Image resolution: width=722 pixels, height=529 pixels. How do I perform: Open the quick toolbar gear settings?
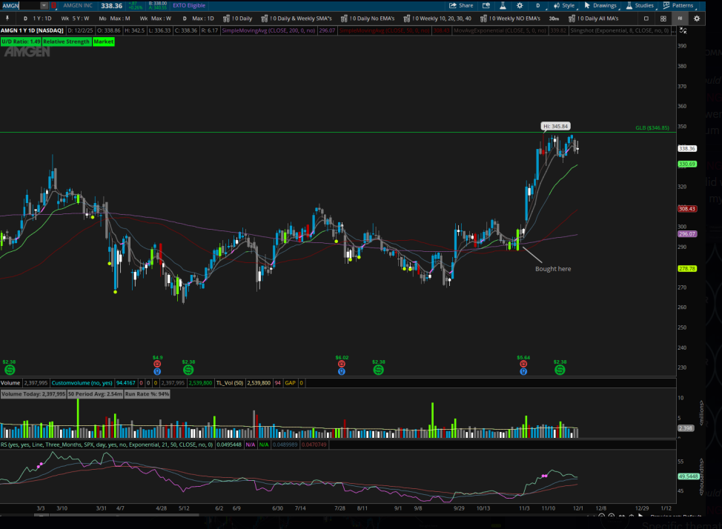[697, 19]
